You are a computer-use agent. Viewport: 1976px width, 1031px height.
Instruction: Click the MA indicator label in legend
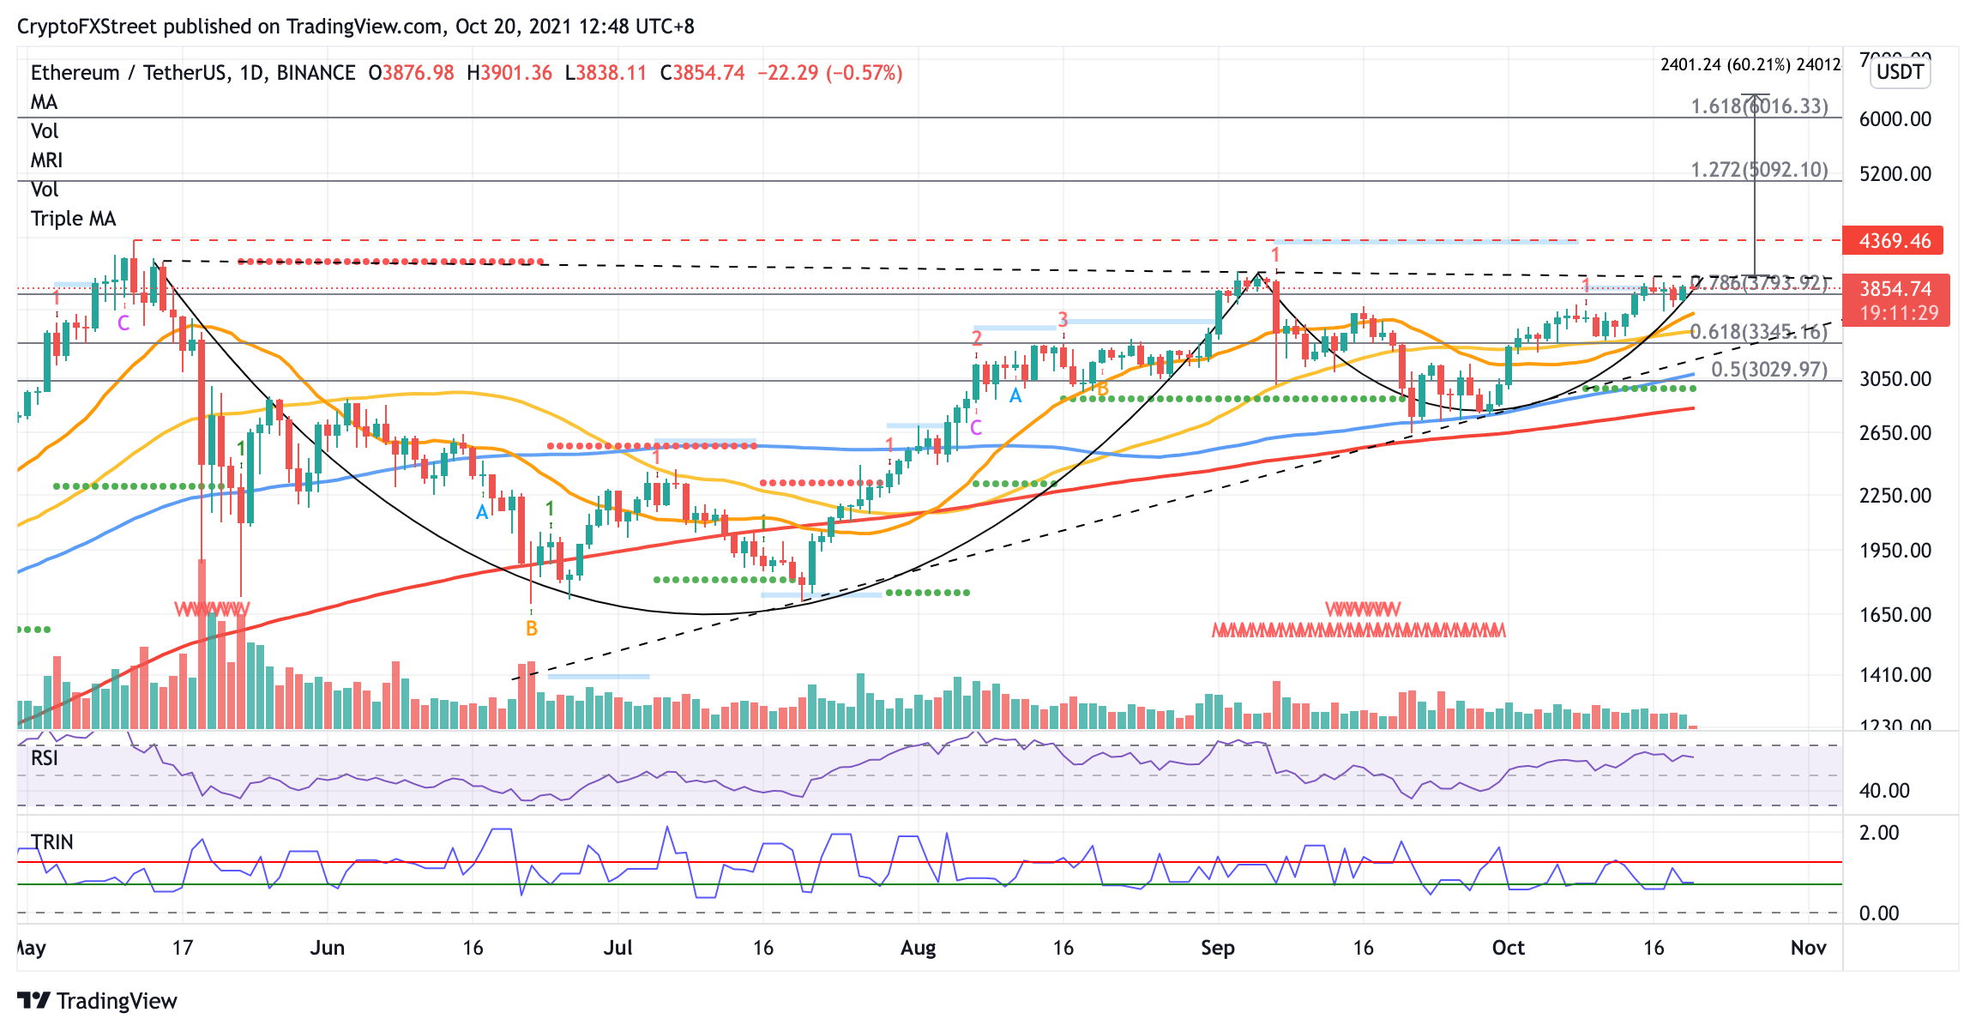(x=44, y=102)
